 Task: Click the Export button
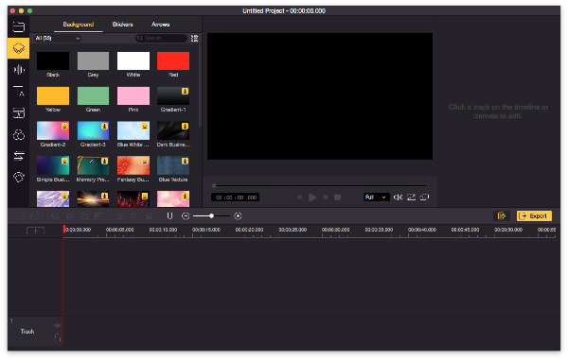(x=534, y=216)
